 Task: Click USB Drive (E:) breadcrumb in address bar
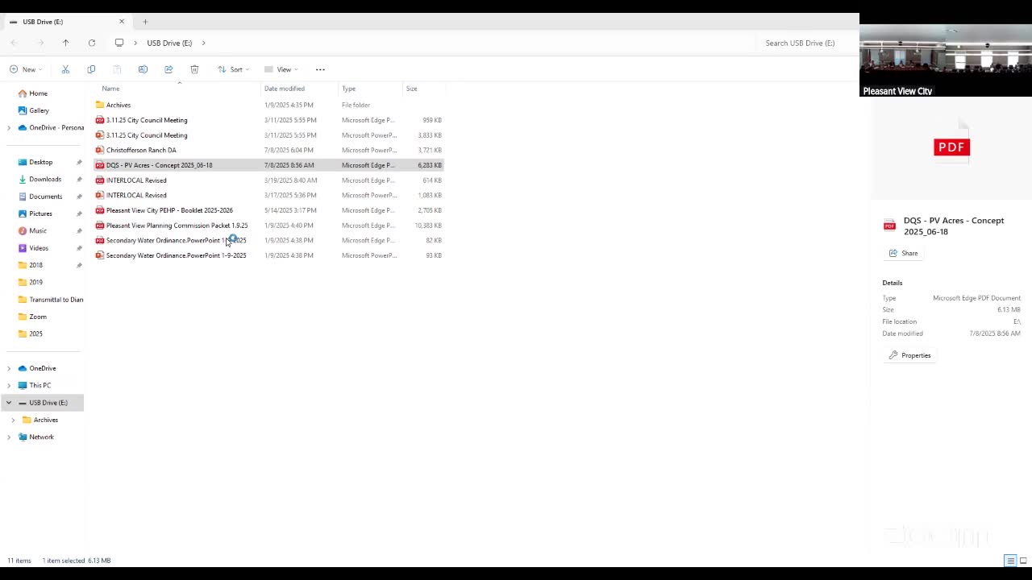tap(169, 43)
